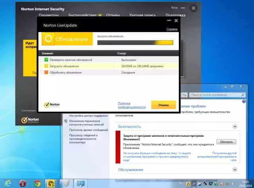Viewport: 254px width, 188px height.
Task: Open Google Chrome from the taskbar
Action: (37, 184)
